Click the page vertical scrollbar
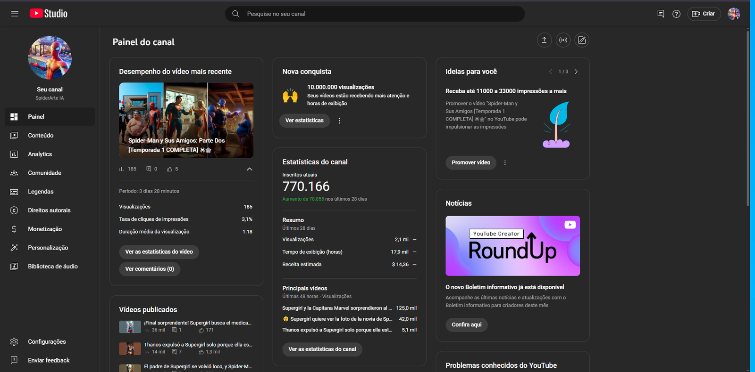This screenshot has width=755, height=372. (748, 118)
